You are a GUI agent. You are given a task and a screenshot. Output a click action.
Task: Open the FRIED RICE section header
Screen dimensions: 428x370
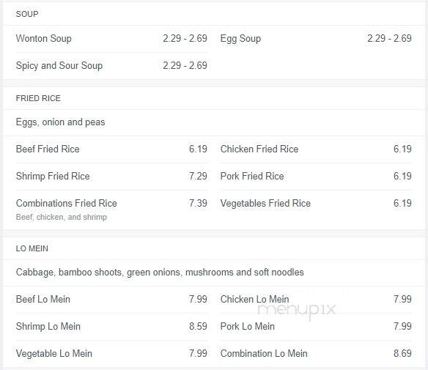point(38,98)
